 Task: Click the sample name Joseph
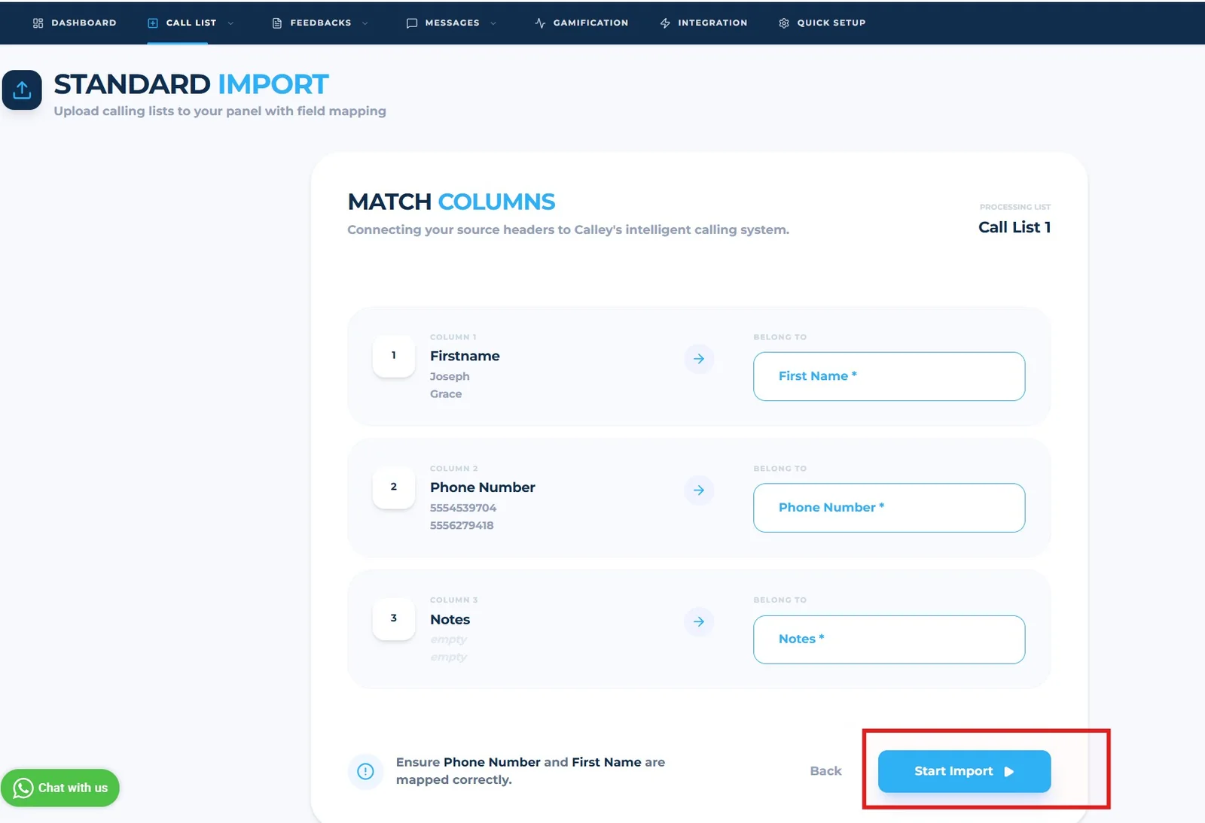(450, 376)
